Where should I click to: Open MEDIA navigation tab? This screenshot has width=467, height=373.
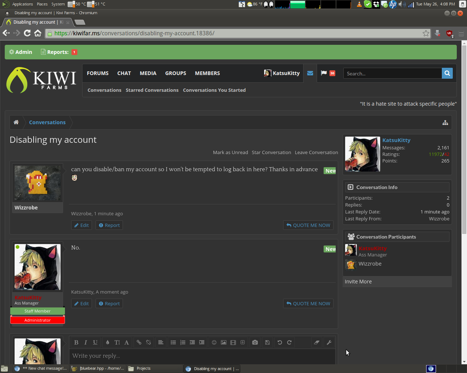pos(148,73)
